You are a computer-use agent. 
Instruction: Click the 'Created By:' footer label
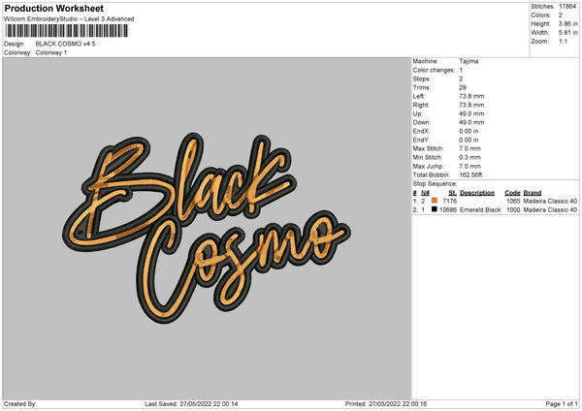(20, 404)
